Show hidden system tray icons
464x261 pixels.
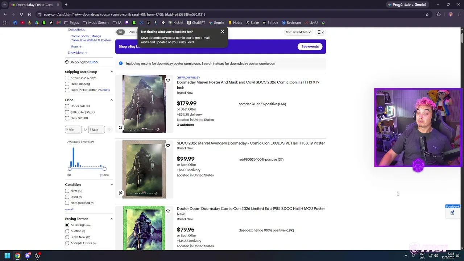(406, 256)
